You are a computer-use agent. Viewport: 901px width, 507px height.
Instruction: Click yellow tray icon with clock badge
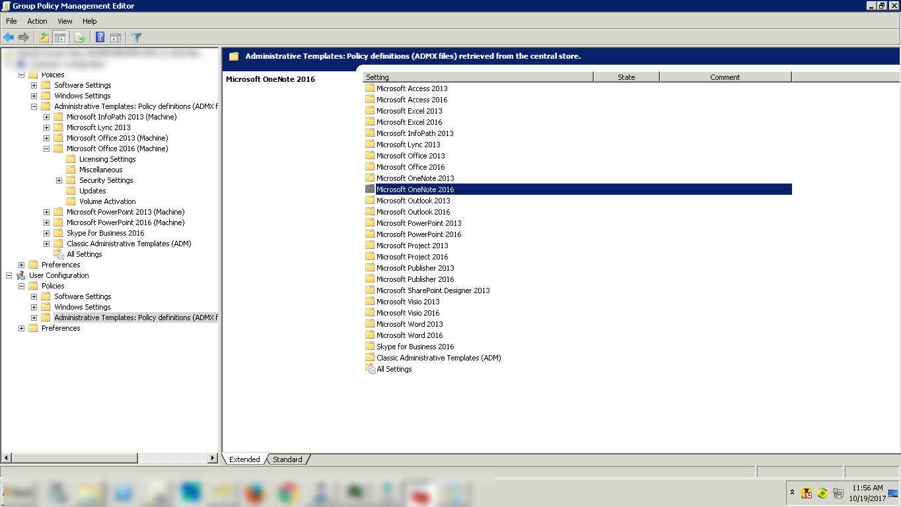pos(807,492)
